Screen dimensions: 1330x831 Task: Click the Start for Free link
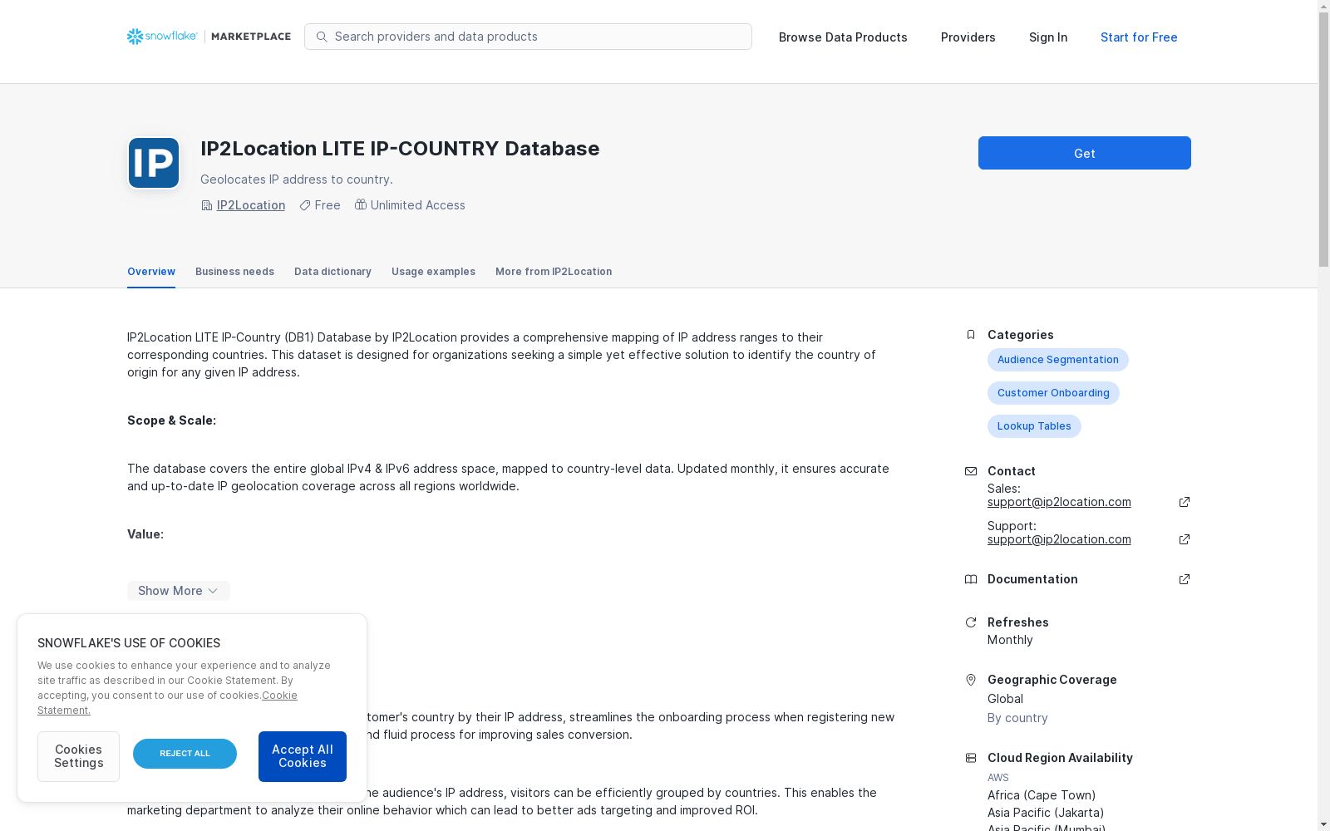(x=1139, y=37)
